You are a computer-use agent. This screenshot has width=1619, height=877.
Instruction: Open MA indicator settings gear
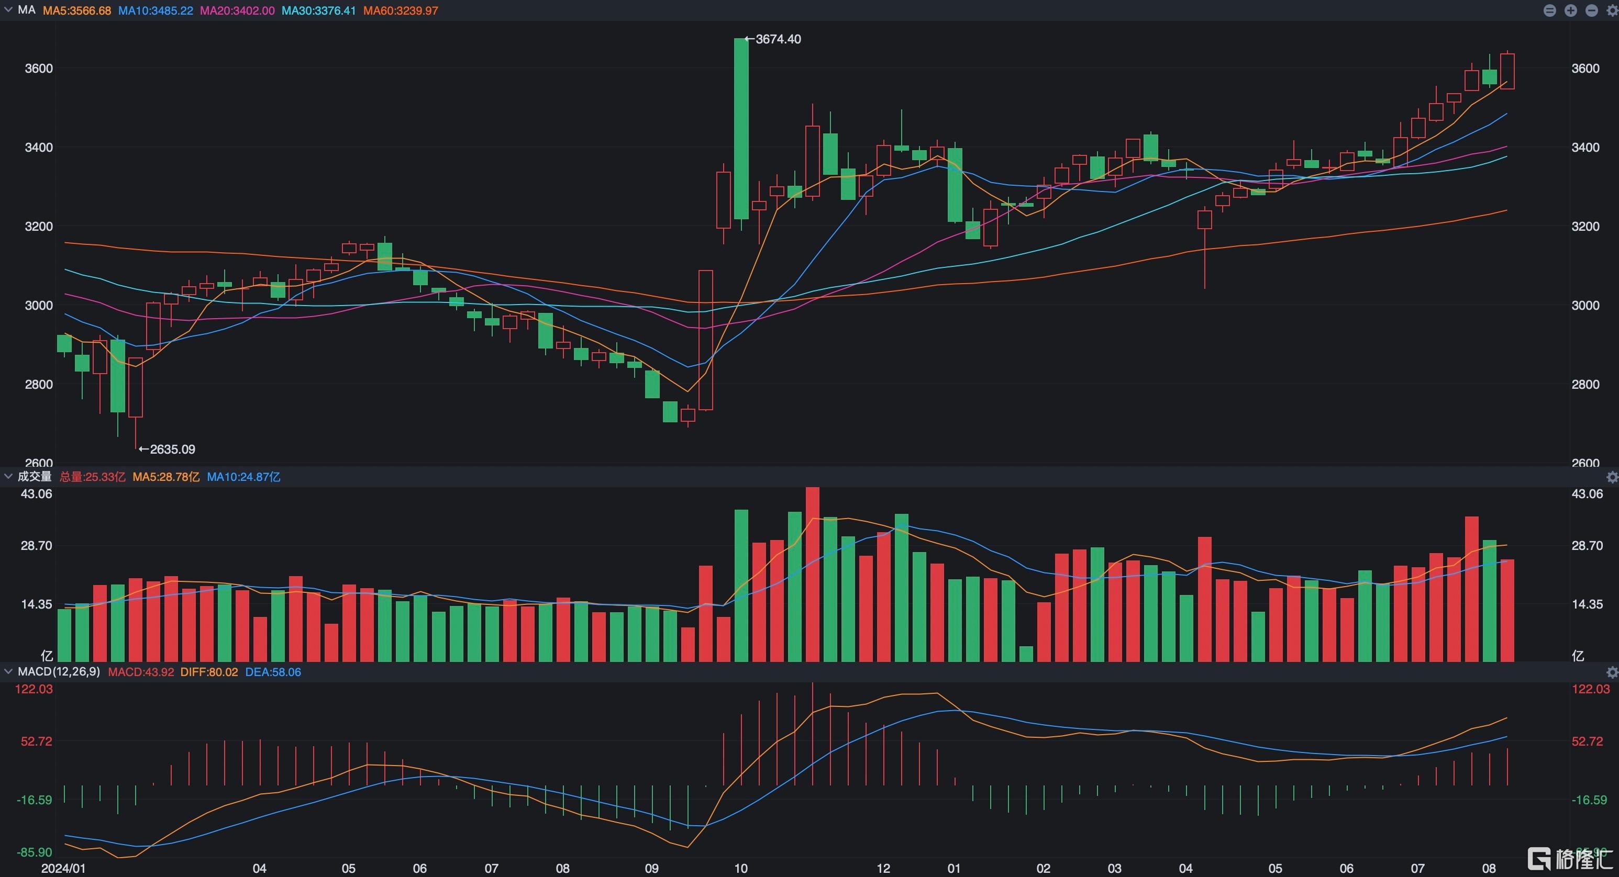click(x=1612, y=10)
